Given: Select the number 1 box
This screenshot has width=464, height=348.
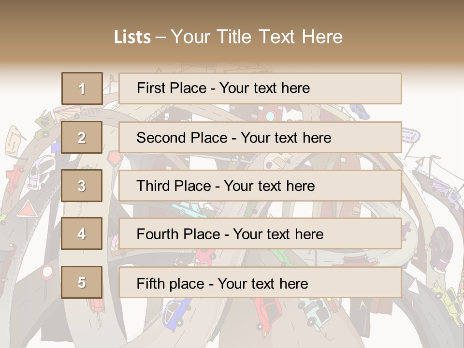Looking at the screenshot, I should click(82, 88).
